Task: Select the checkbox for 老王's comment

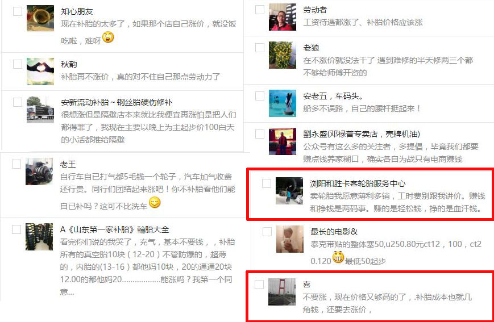Action: pos(16,164)
